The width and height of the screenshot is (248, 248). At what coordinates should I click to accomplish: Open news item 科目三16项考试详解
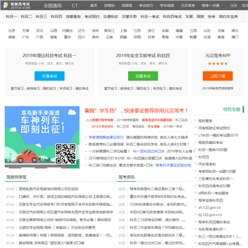[x=158, y=220]
